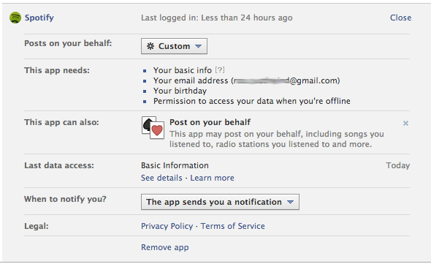Click the blurred gmail email address
This screenshot has width=431, height=264.
(x=286, y=80)
